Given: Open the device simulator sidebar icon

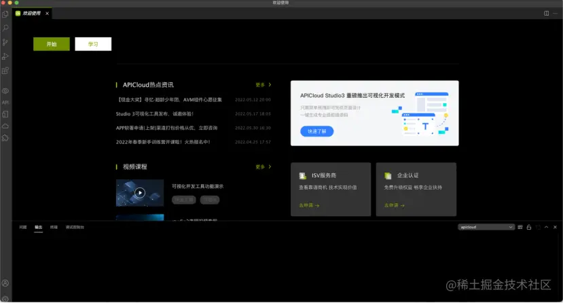Looking at the screenshot, I should 5,114.
